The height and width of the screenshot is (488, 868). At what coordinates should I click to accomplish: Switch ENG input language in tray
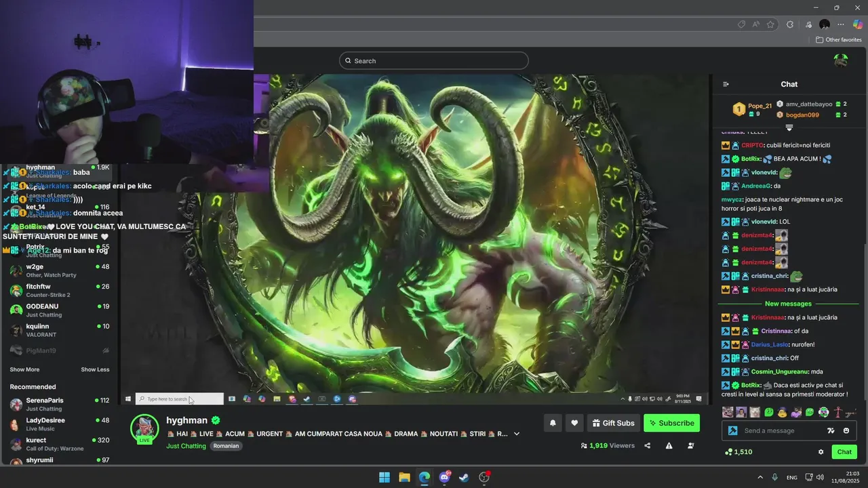pyautogui.click(x=791, y=478)
